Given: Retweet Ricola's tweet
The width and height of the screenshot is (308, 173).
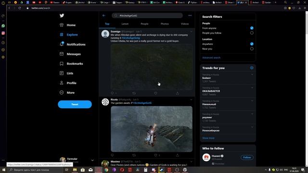Looking at the screenshot, I should (x=134, y=155).
